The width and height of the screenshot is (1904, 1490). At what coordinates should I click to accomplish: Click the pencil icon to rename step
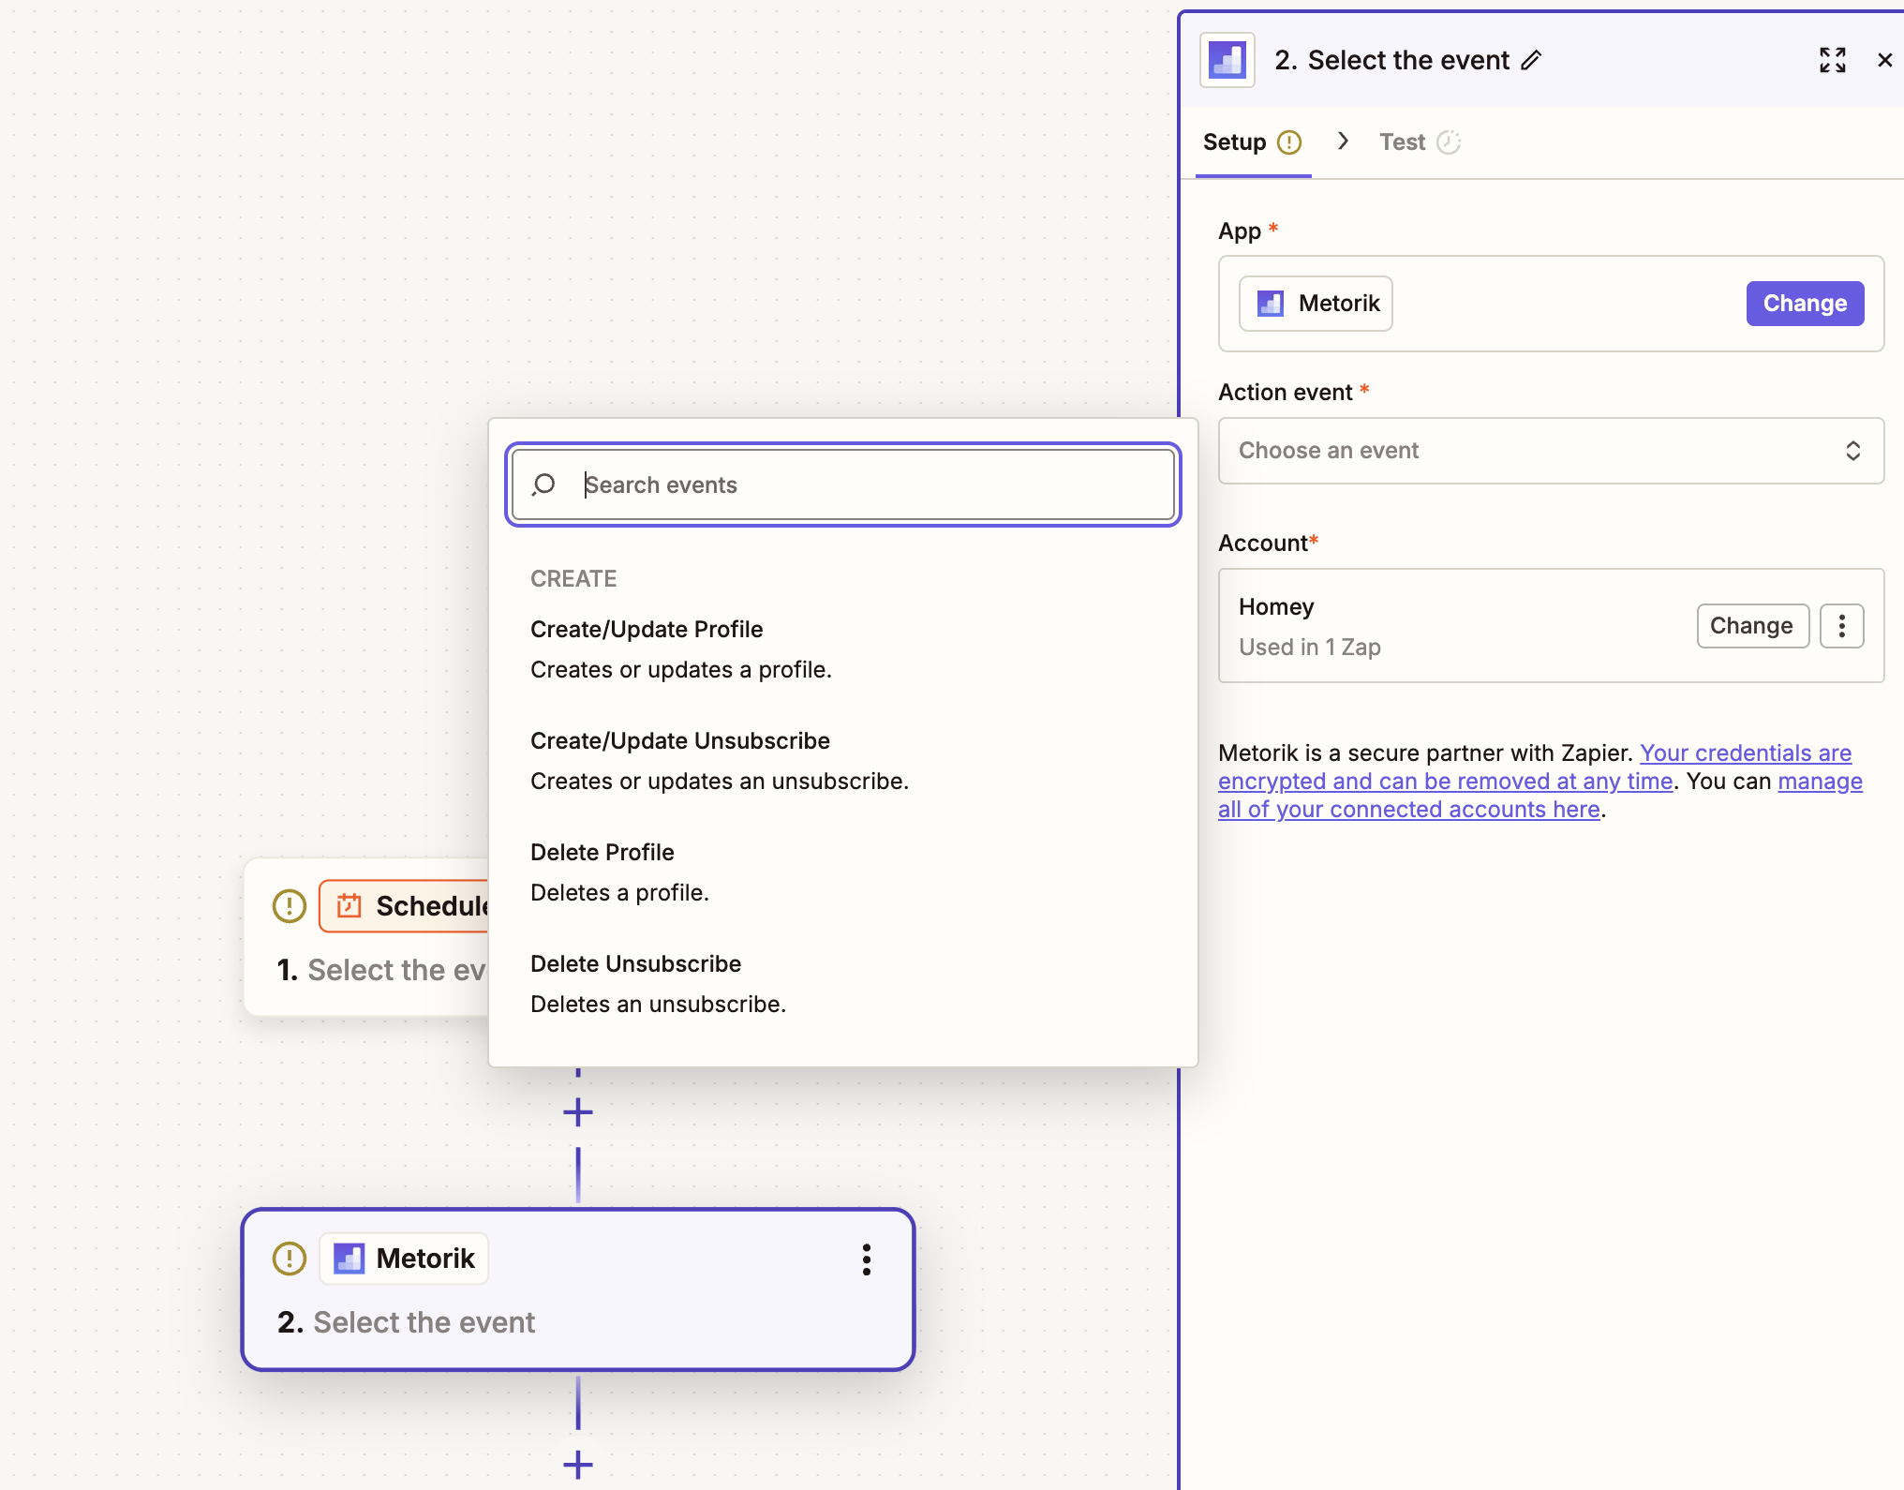[x=1531, y=61]
